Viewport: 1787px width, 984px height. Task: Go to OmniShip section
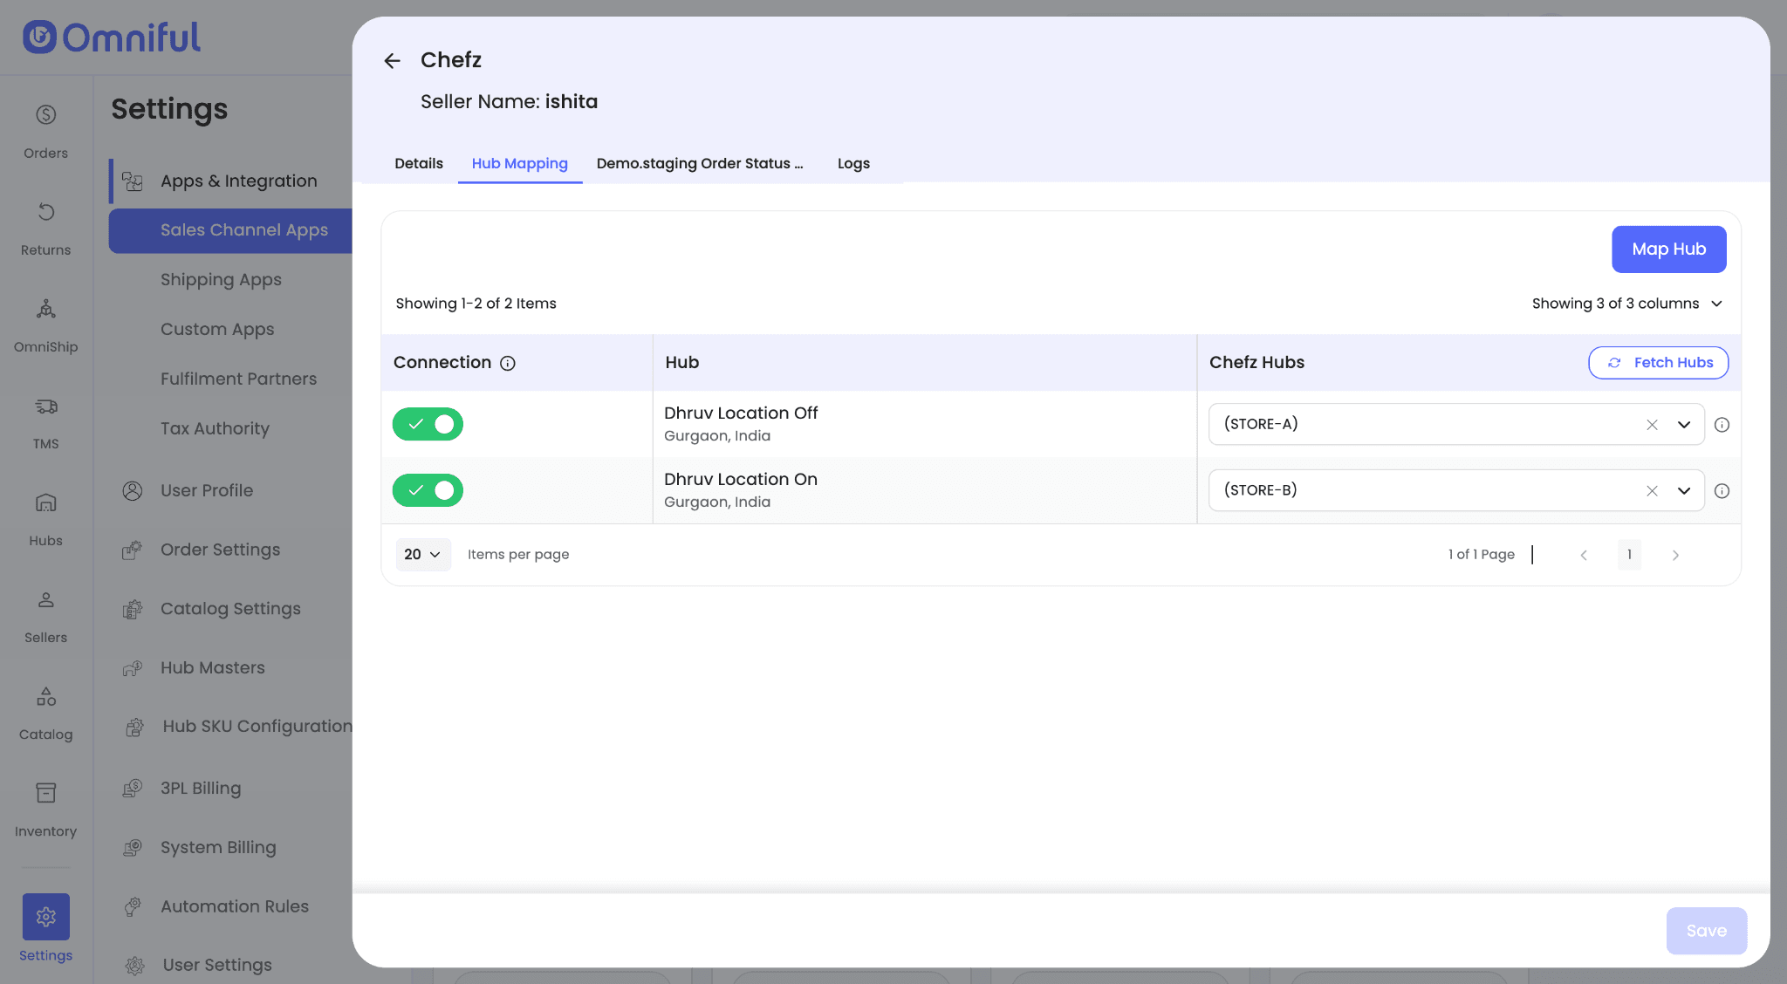45,325
